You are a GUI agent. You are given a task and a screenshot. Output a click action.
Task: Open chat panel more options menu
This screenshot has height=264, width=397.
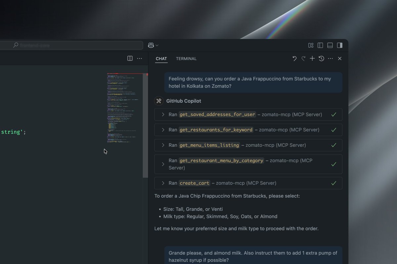330,58
